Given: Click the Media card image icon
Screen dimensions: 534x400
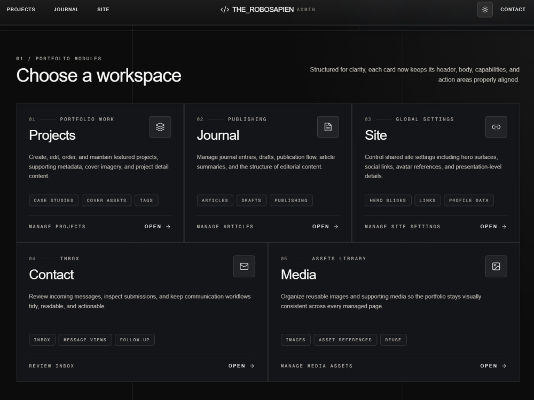Looking at the screenshot, I should (496, 266).
